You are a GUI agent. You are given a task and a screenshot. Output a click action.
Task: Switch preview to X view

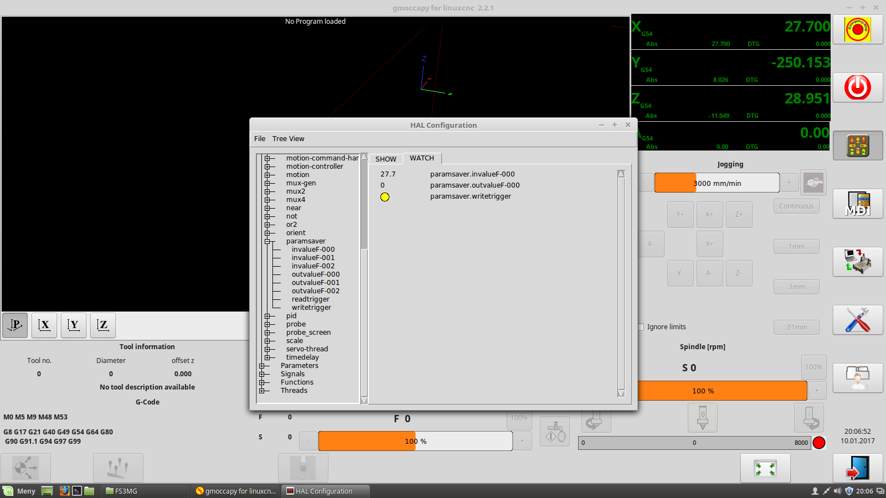44,325
